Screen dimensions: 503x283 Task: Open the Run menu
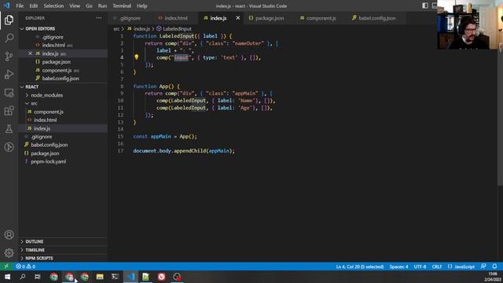tap(102, 6)
